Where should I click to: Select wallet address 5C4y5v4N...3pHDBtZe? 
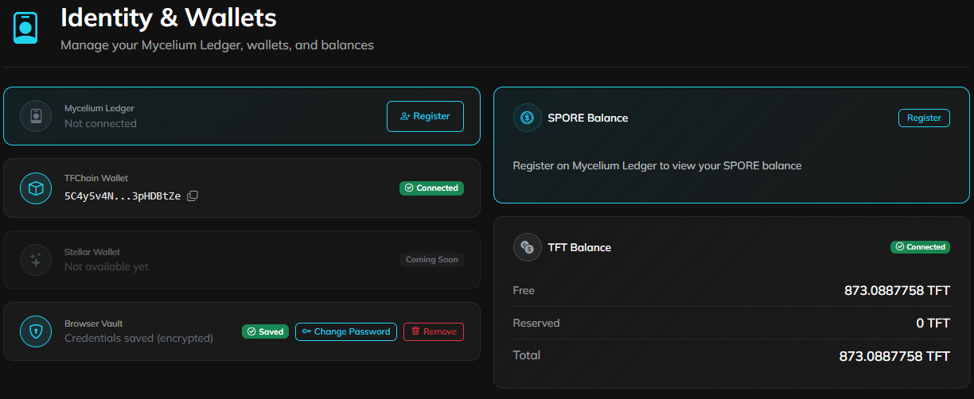click(123, 196)
